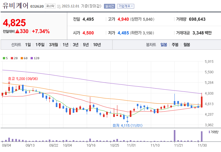The width and height of the screenshot is (221, 152).
Task: Click the 최고 5,200 (09/06) marker label
Action: coord(23,79)
